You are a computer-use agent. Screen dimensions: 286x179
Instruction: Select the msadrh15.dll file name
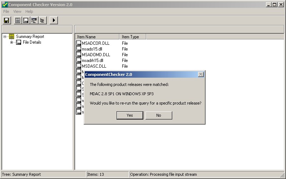coord(93,60)
